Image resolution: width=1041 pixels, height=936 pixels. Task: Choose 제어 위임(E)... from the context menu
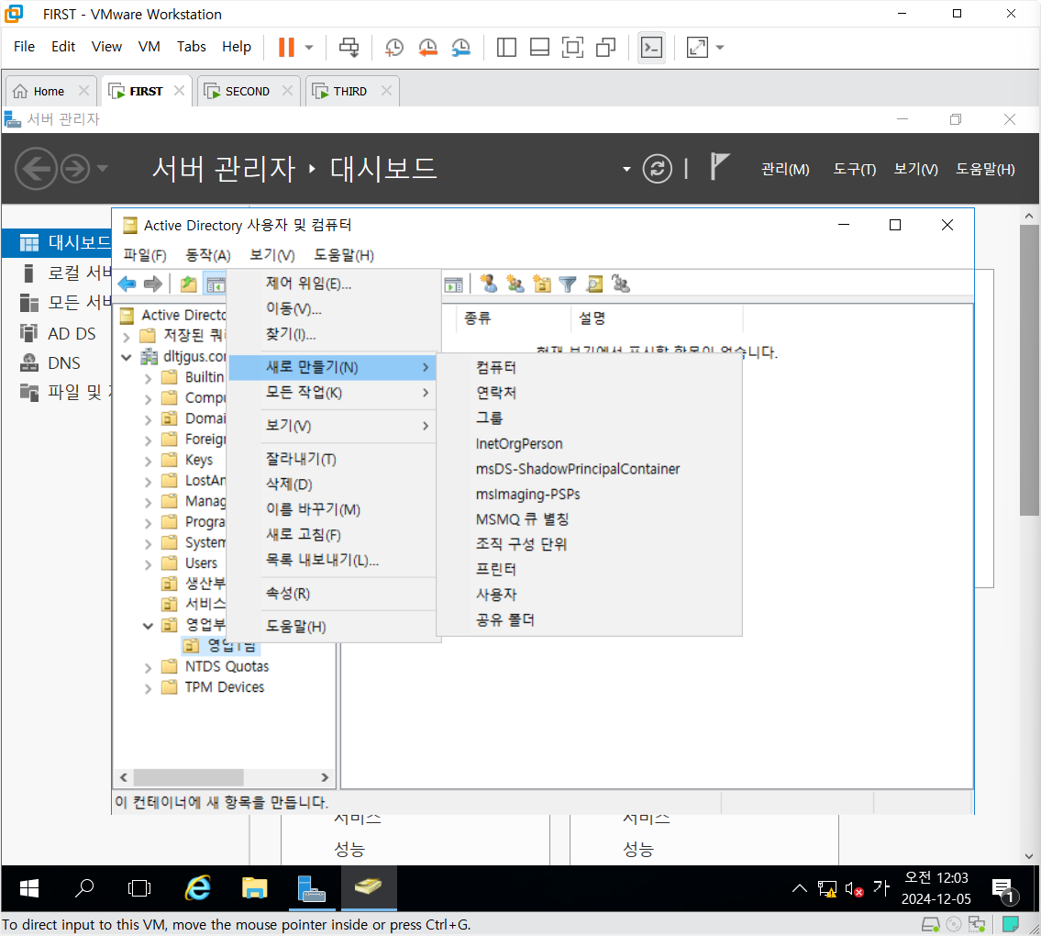pyautogui.click(x=332, y=284)
